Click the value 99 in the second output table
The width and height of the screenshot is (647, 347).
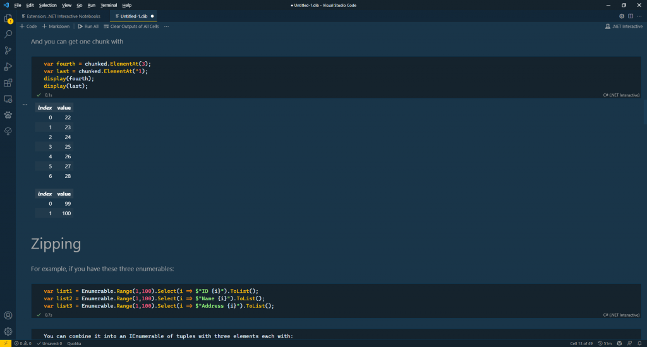pos(68,204)
